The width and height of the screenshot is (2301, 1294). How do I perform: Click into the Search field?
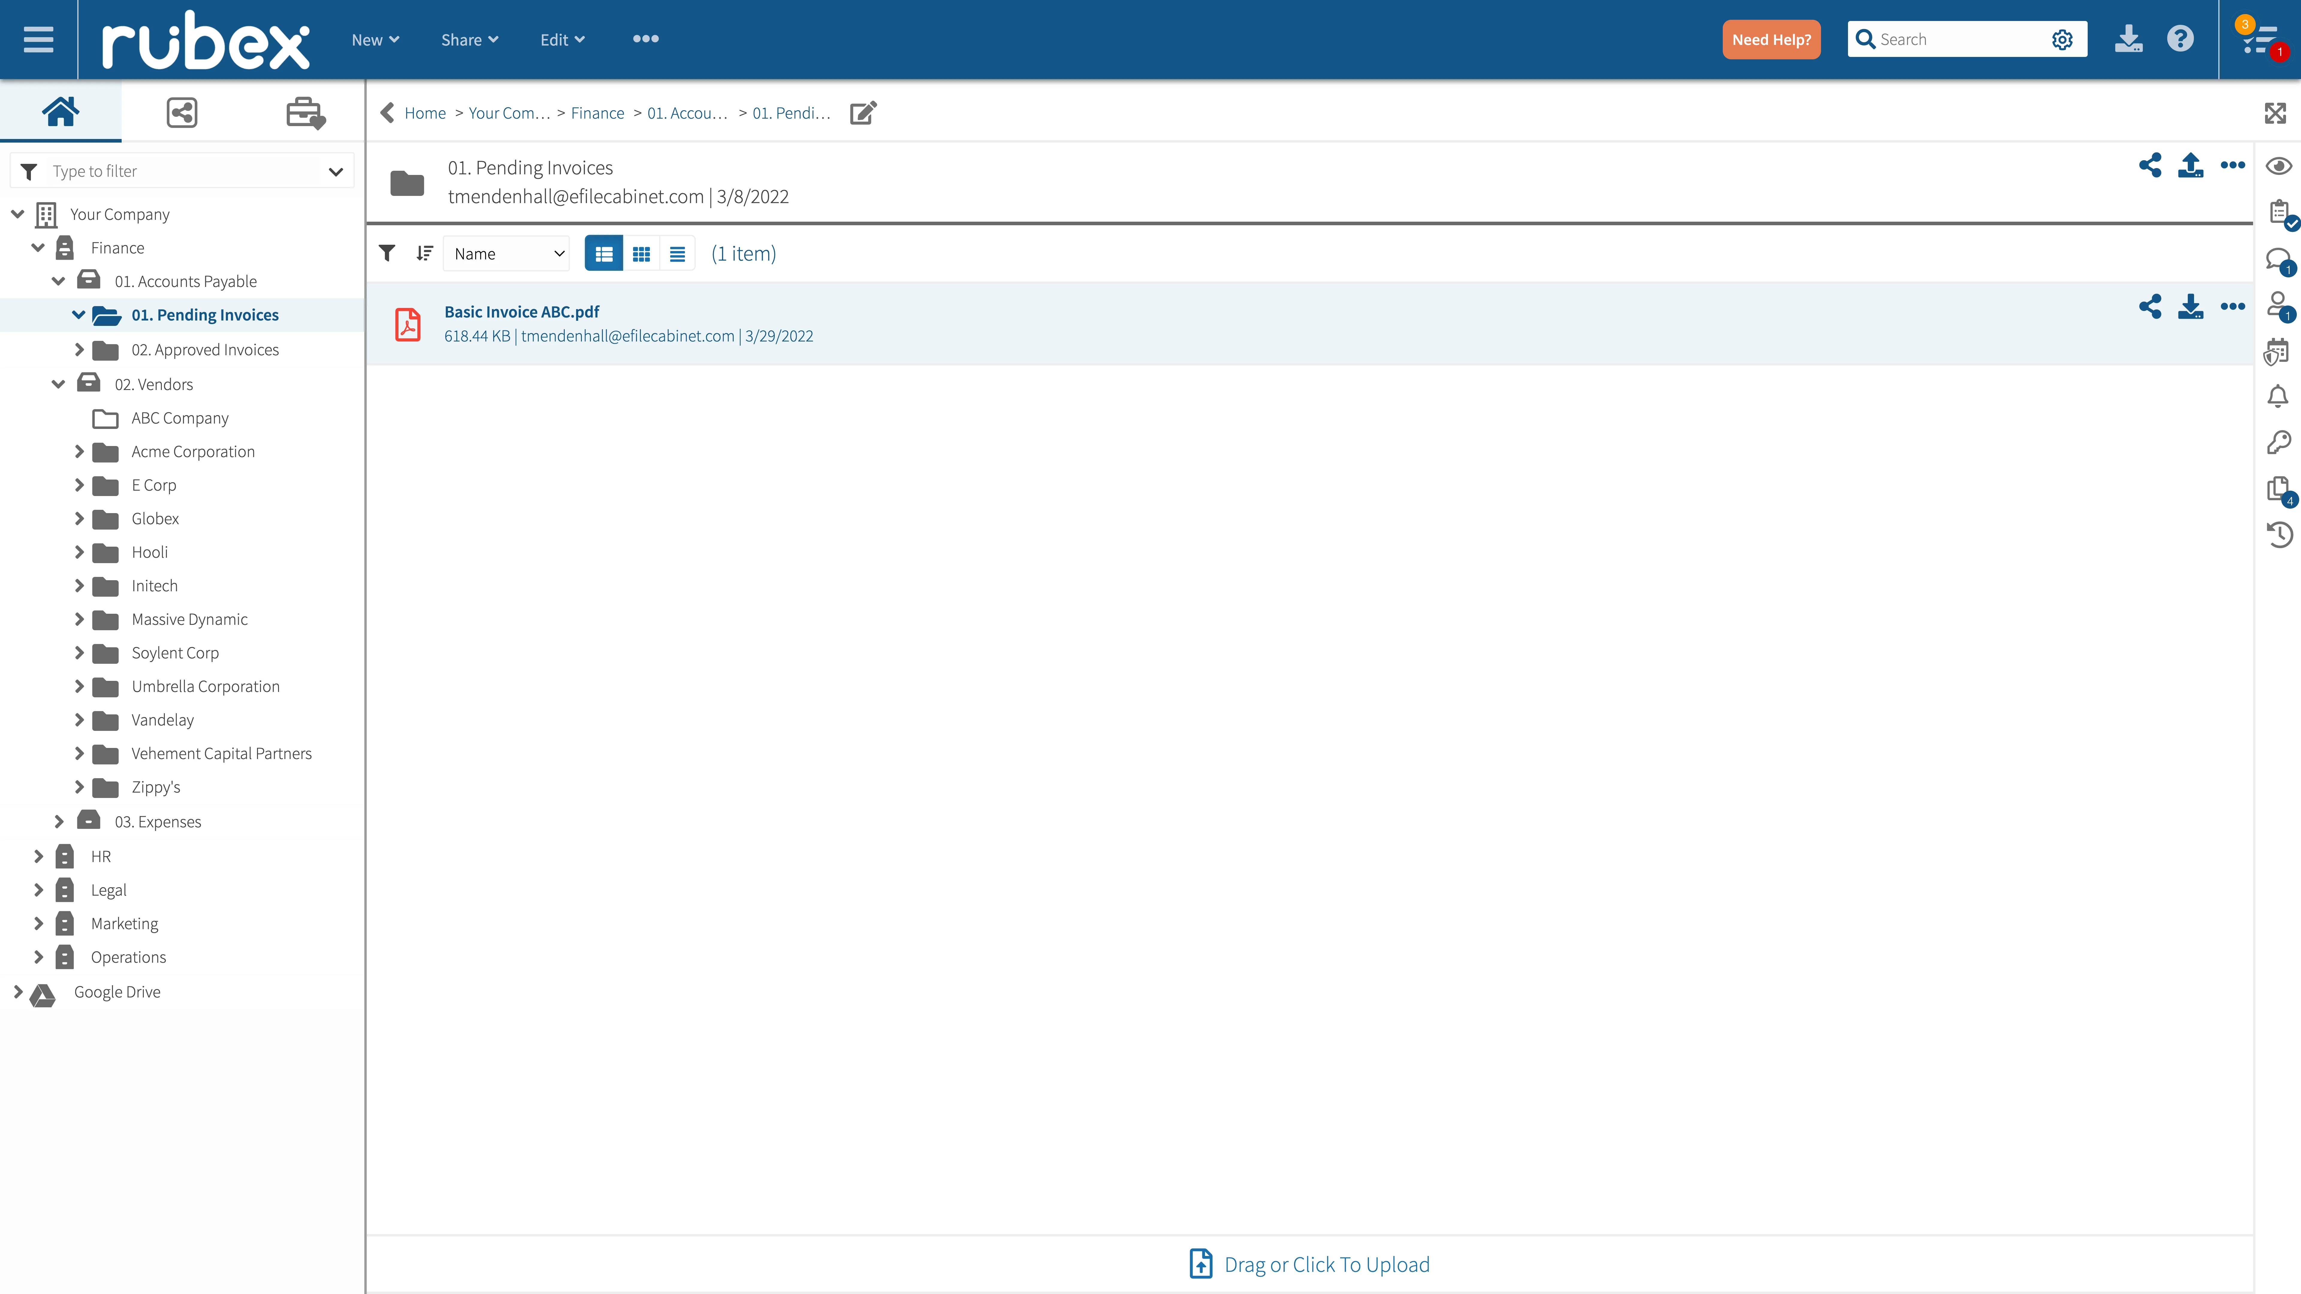point(1961,39)
